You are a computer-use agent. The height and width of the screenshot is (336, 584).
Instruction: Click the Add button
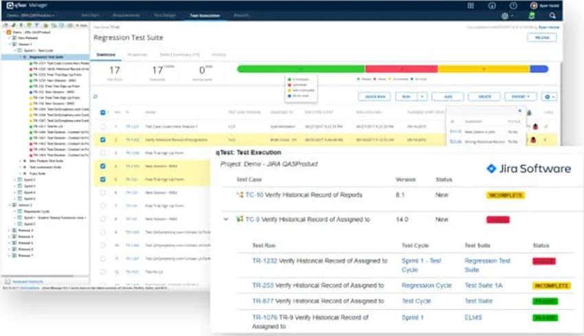click(x=448, y=96)
